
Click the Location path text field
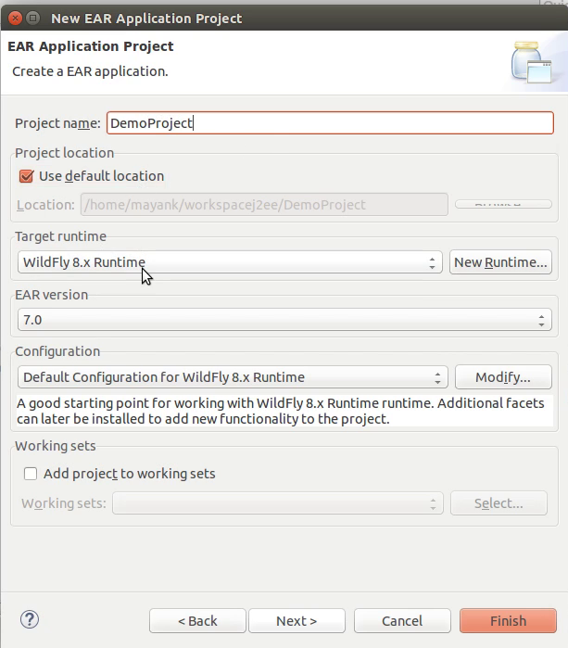tap(264, 205)
